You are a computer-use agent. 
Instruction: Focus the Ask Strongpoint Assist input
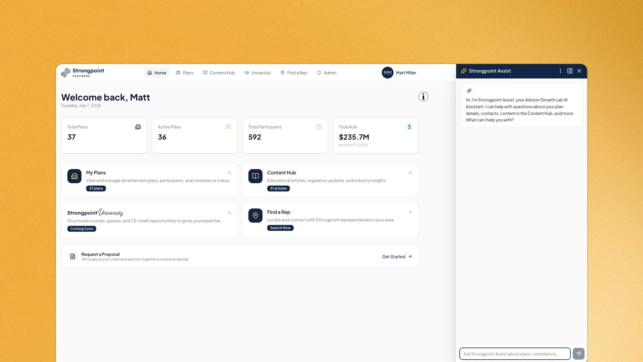515,354
